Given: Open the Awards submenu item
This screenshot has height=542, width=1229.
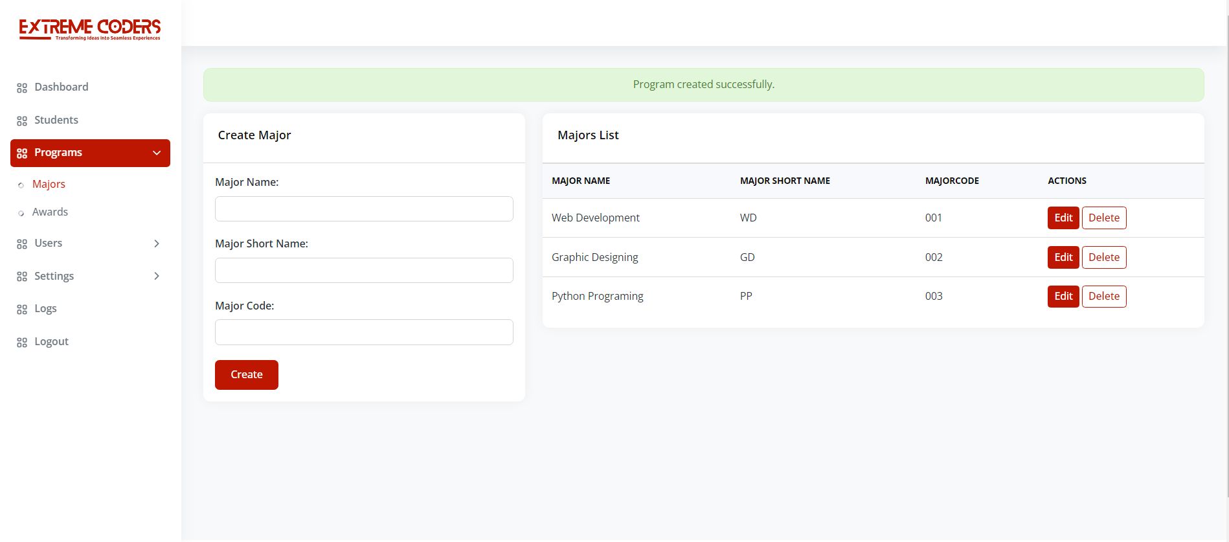Looking at the screenshot, I should [x=50, y=212].
